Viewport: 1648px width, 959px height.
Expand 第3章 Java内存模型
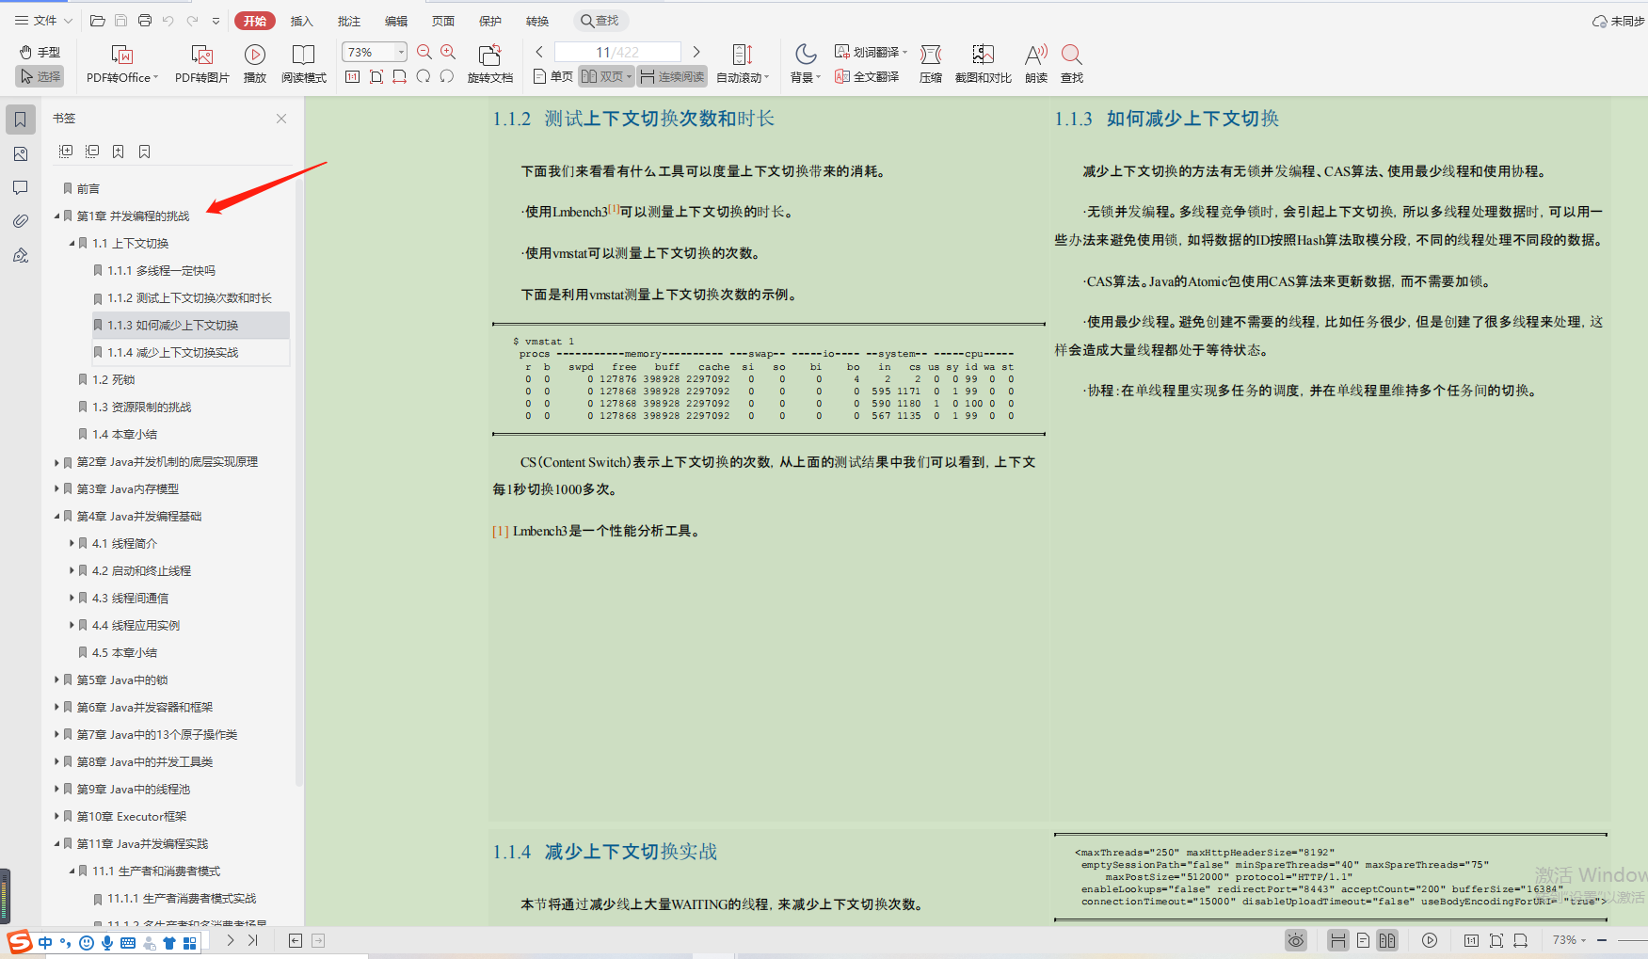point(56,489)
